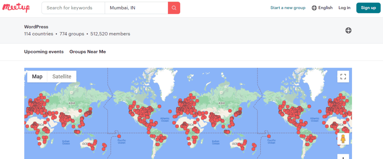Open the Upcoming events tab
Screen dimensions: 383x159
(44, 52)
